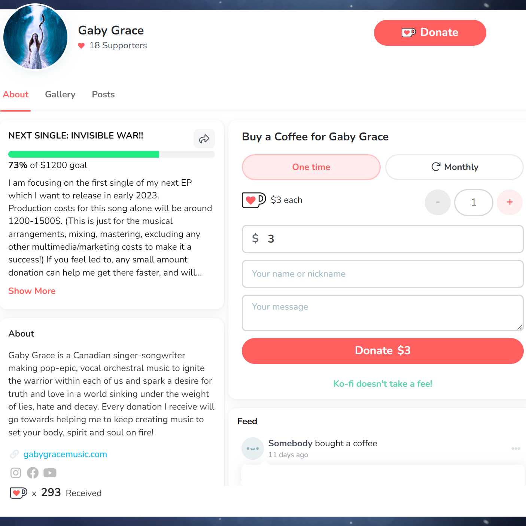Screen dimensions: 526x526
Task: Open the Facebook page icon
Action: (33, 473)
